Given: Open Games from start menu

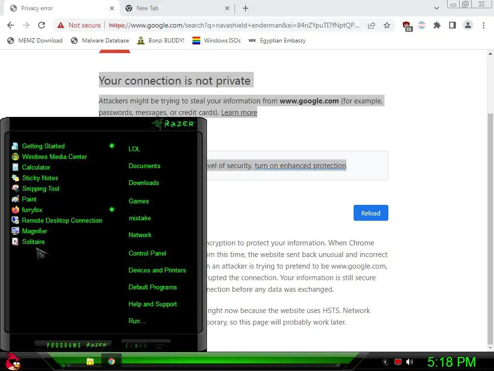Looking at the screenshot, I should point(138,201).
